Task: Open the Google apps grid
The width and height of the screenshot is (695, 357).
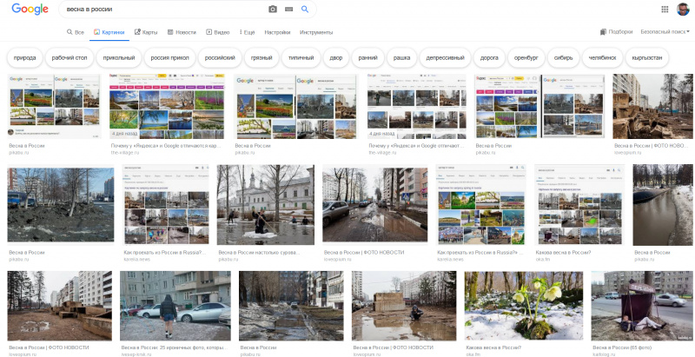Action: coord(665,10)
